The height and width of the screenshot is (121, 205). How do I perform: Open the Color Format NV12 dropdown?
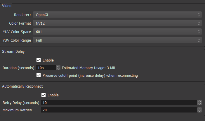point(117,23)
